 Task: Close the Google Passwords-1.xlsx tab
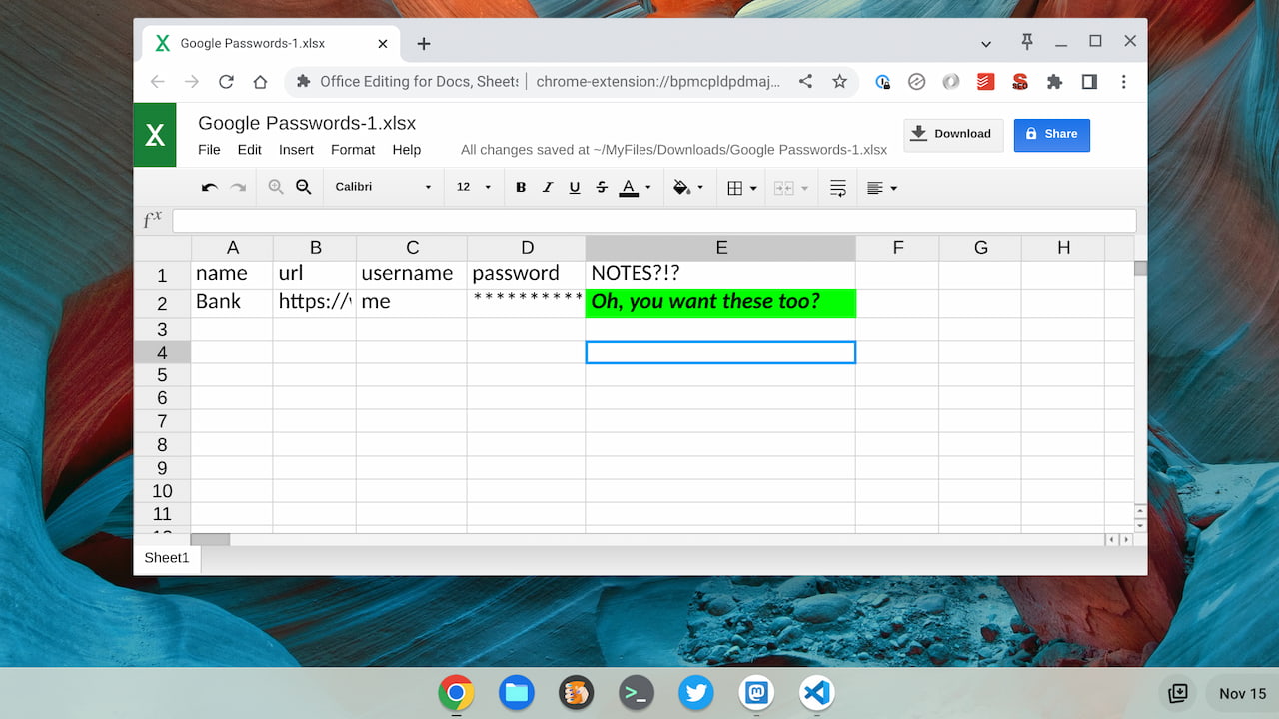click(383, 44)
